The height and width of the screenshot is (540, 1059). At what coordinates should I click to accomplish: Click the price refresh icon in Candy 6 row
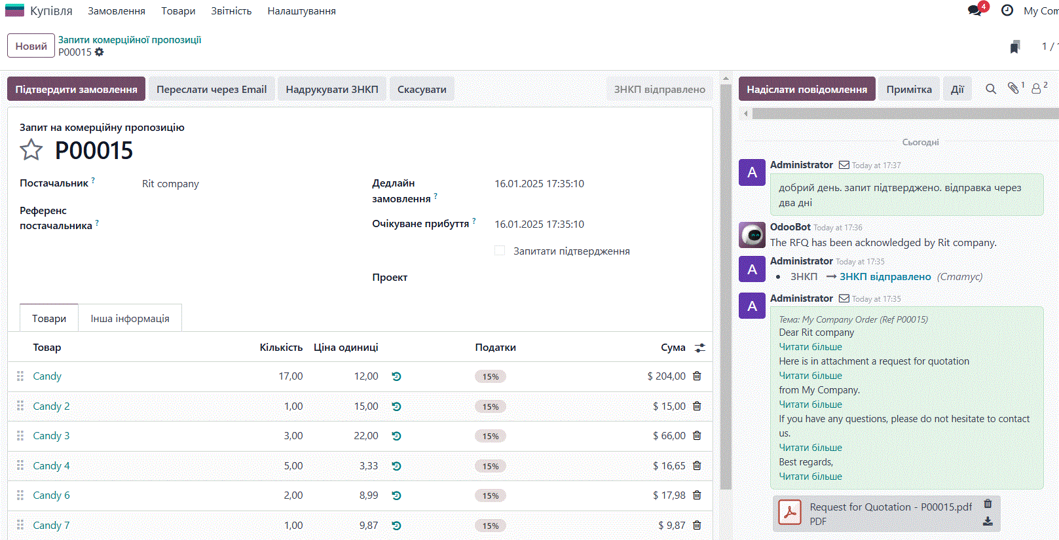point(396,495)
